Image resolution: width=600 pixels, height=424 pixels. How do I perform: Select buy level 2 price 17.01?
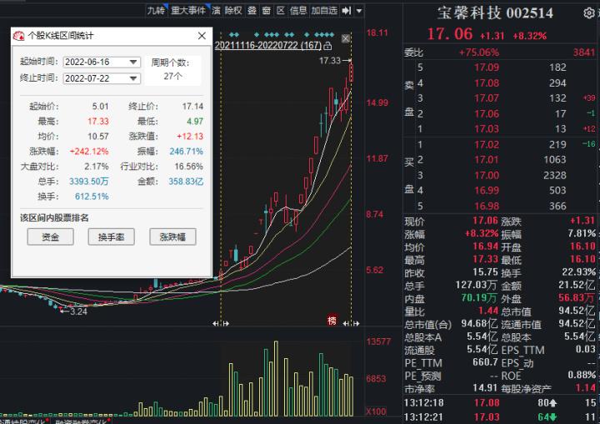[x=487, y=160]
